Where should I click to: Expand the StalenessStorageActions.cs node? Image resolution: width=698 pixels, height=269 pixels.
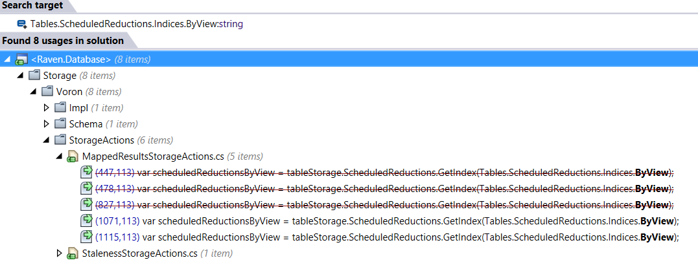pos(60,253)
